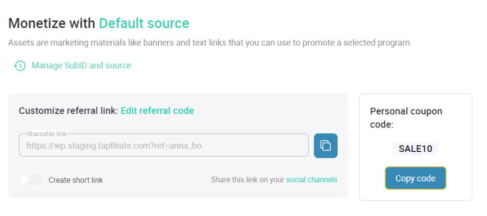Open Manage SubID and source link

81,66
